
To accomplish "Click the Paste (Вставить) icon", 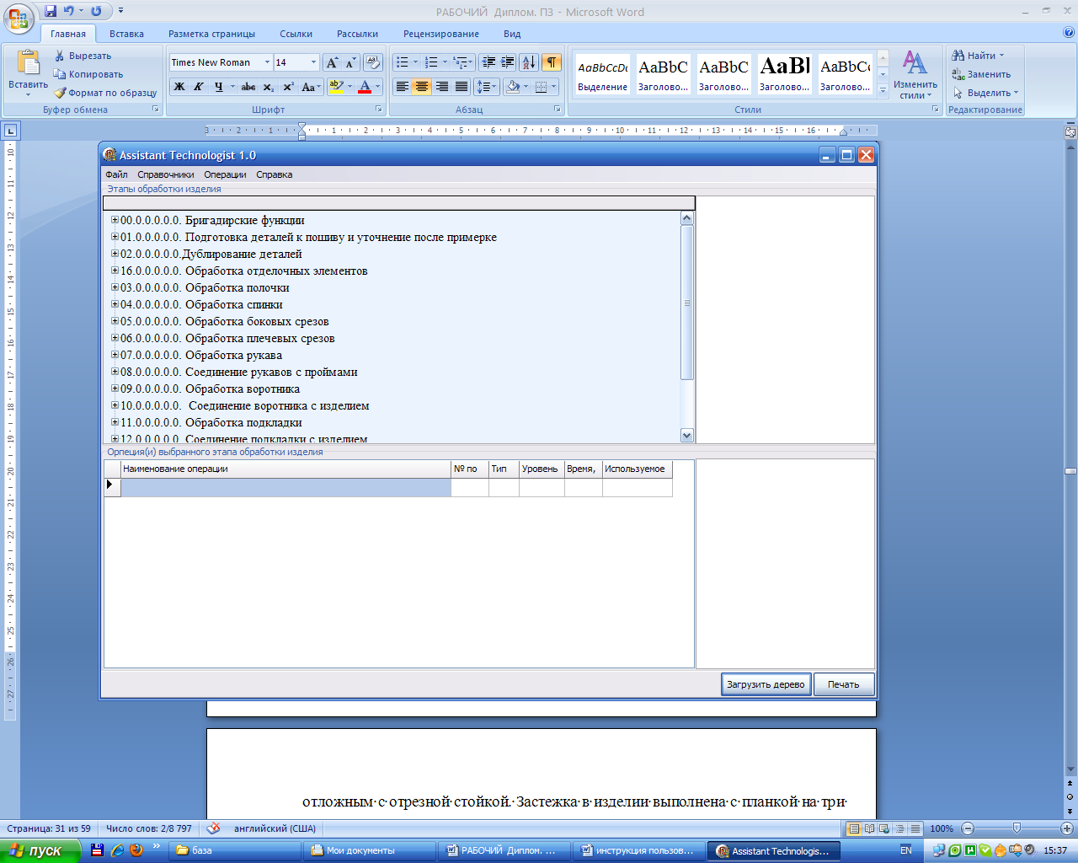I will (28, 63).
